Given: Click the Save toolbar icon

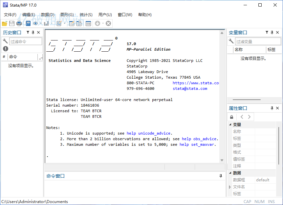Looking at the screenshot, I should click(x=12, y=23).
